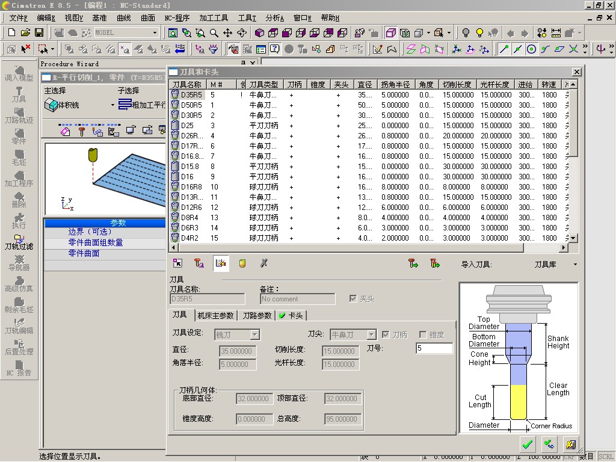Open 刀路轨迹 in the left sidebar
This screenshot has height=462, width=616.
pyautogui.click(x=19, y=116)
